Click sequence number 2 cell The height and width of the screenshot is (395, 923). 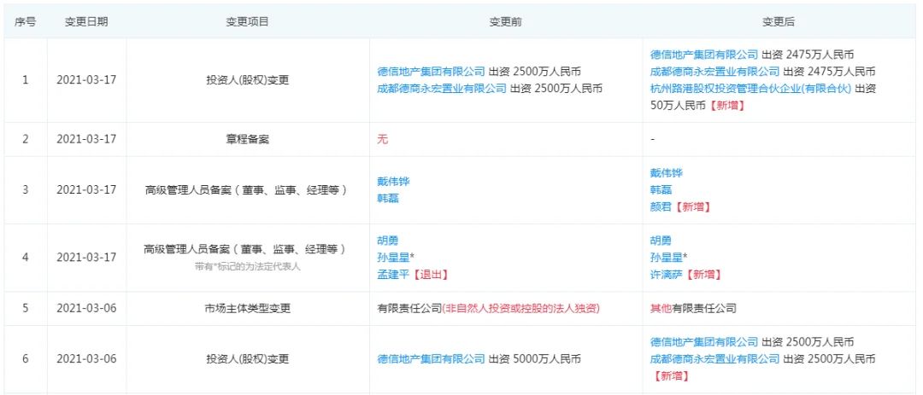pyautogui.click(x=26, y=139)
